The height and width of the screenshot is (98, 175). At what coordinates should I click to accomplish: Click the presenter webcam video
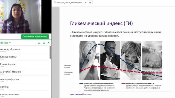click(21, 17)
